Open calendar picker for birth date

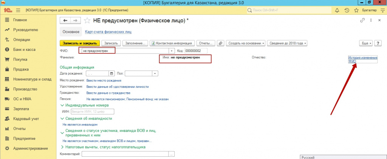(111, 73)
